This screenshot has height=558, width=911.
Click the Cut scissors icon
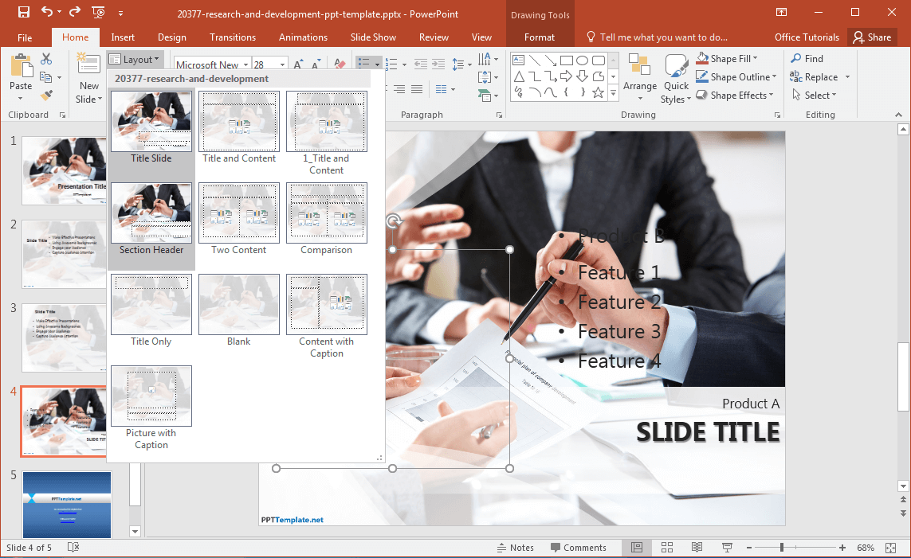tap(46, 59)
